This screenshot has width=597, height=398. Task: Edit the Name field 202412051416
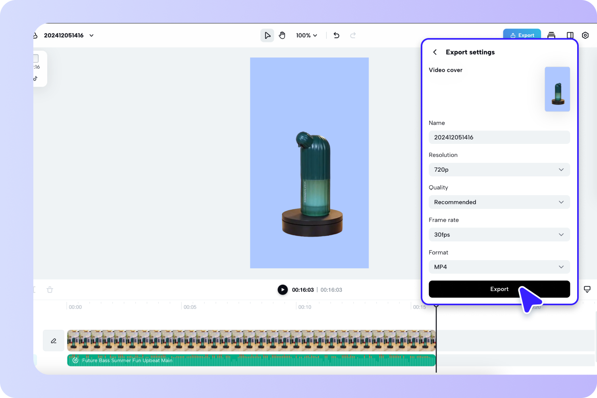coord(499,137)
